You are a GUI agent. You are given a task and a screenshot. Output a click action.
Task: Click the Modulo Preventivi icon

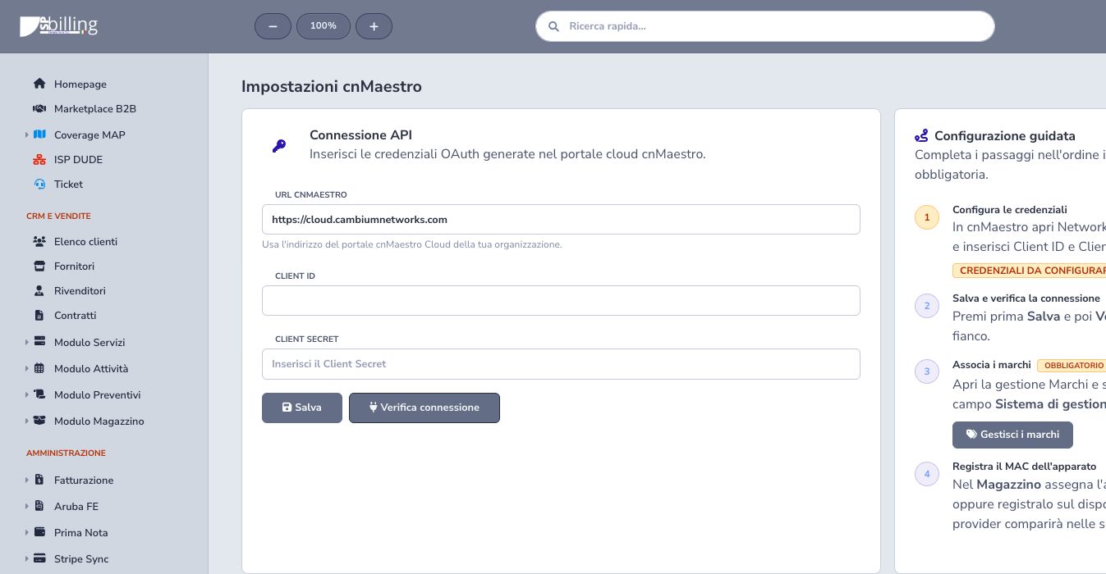(x=39, y=394)
